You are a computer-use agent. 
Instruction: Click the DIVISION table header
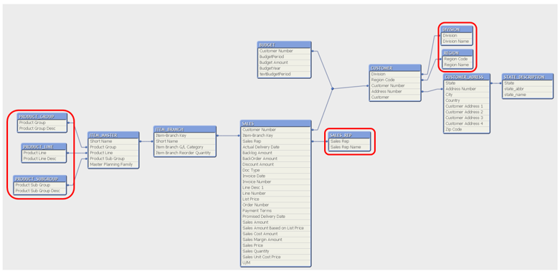point(457,29)
